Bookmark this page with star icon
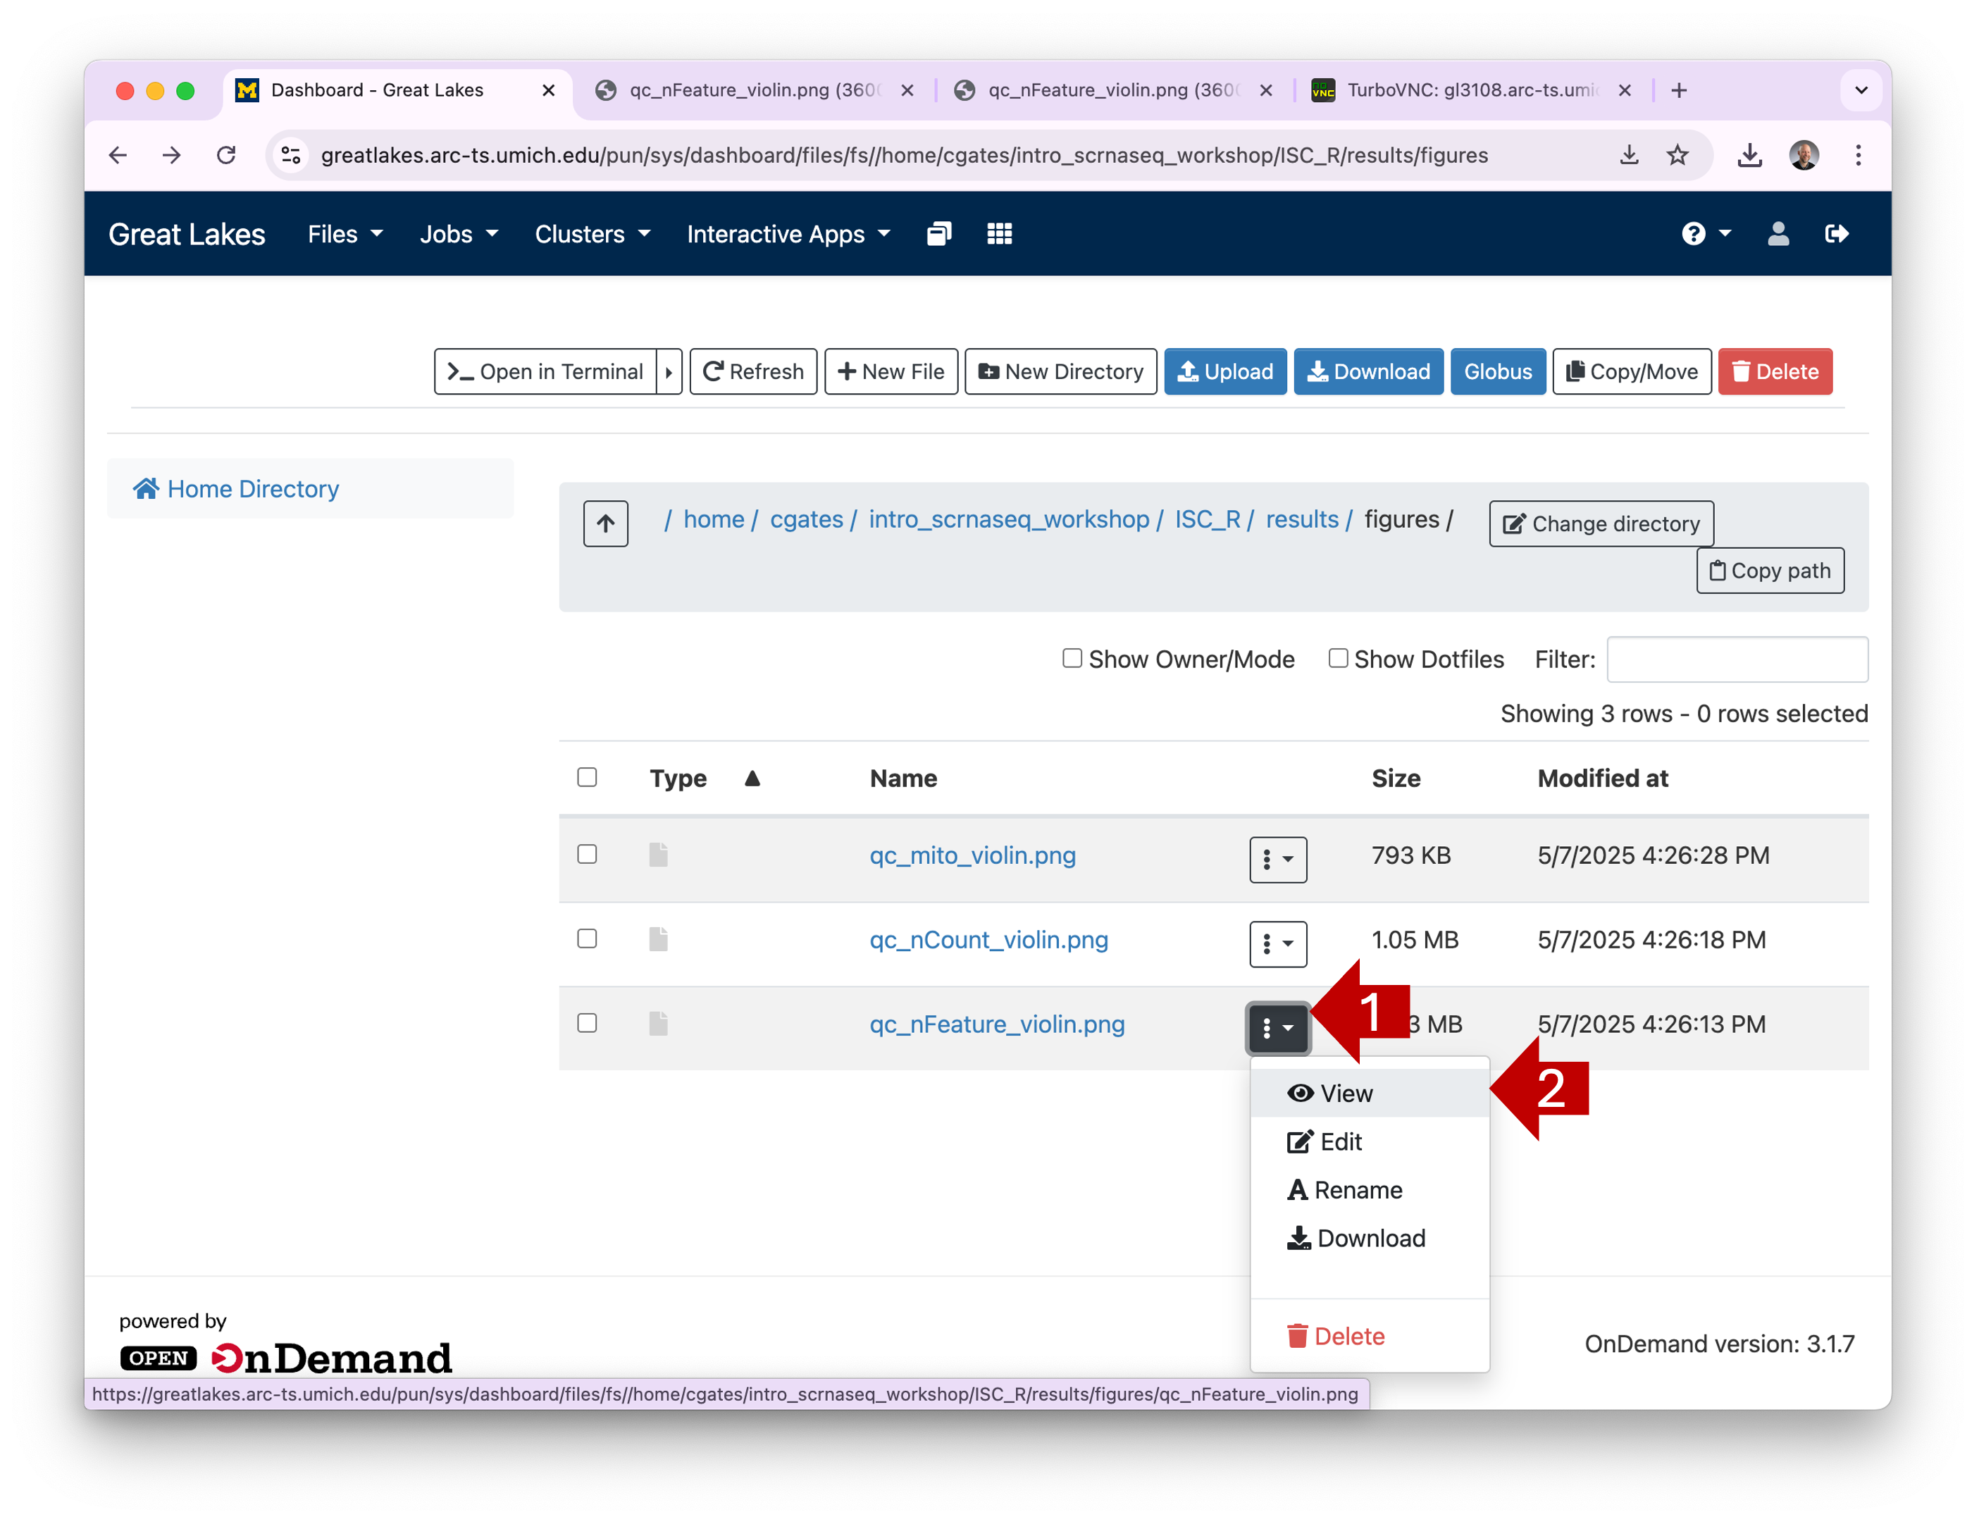1979x1524 pixels. [x=1677, y=155]
